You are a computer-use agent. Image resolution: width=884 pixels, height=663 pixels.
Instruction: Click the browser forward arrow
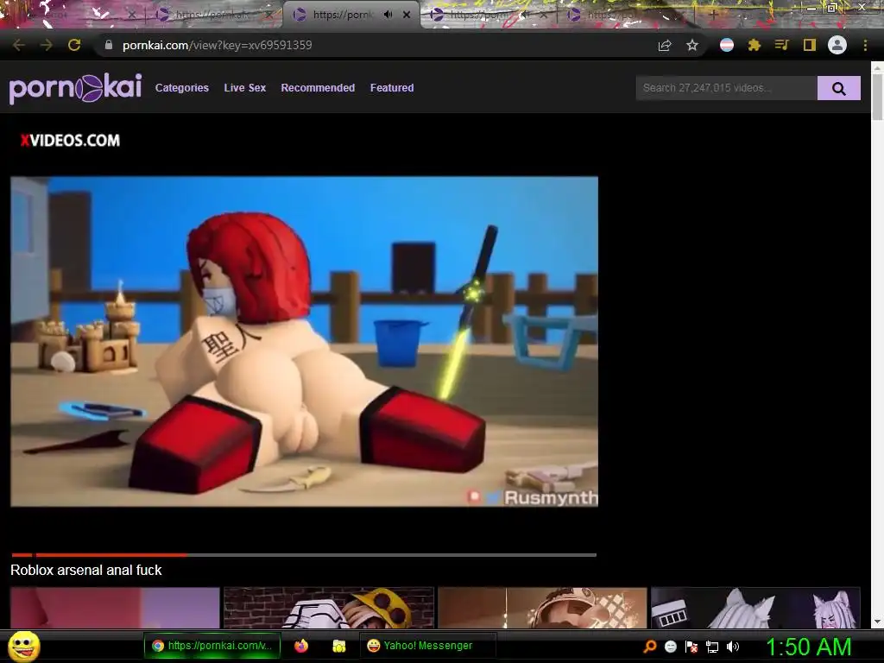(47, 45)
